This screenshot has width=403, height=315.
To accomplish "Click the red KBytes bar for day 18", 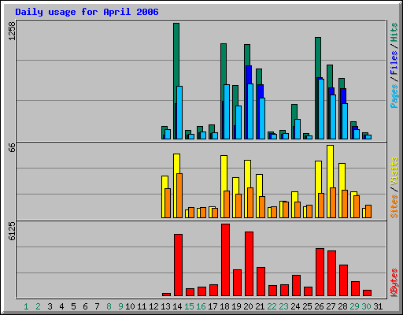I will [225, 260].
